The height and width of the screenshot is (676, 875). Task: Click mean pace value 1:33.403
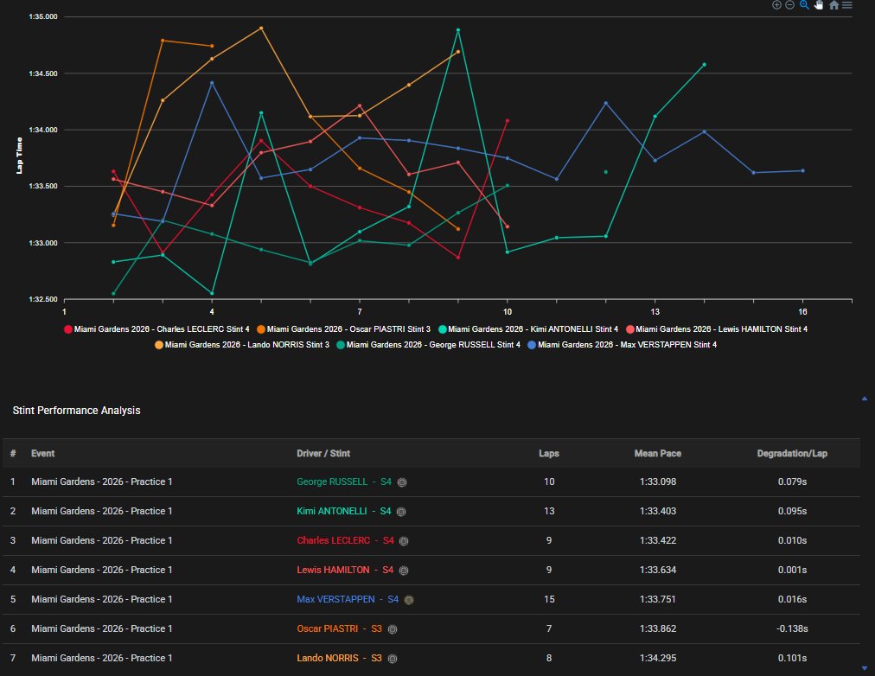pos(658,511)
